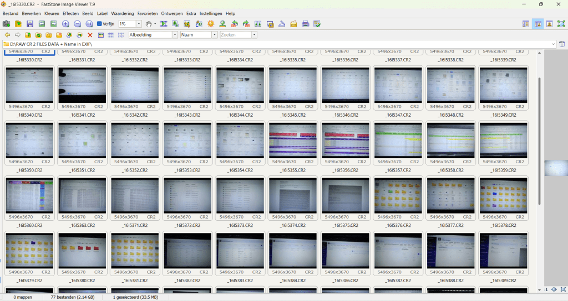Click the yellow back arrow icon
Viewport: 568px width, 301px height.
pos(7,35)
